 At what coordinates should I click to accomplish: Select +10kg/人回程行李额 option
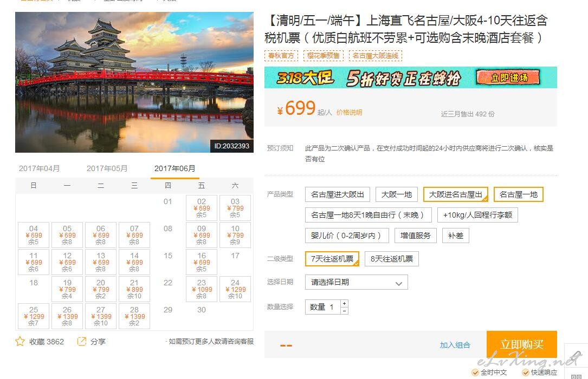pyautogui.click(x=477, y=215)
